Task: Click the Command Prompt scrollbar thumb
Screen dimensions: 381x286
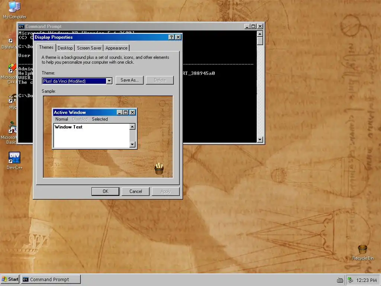Action: pos(260,41)
